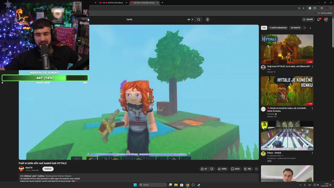Click the Pokus - trénink video title

pos(274,153)
